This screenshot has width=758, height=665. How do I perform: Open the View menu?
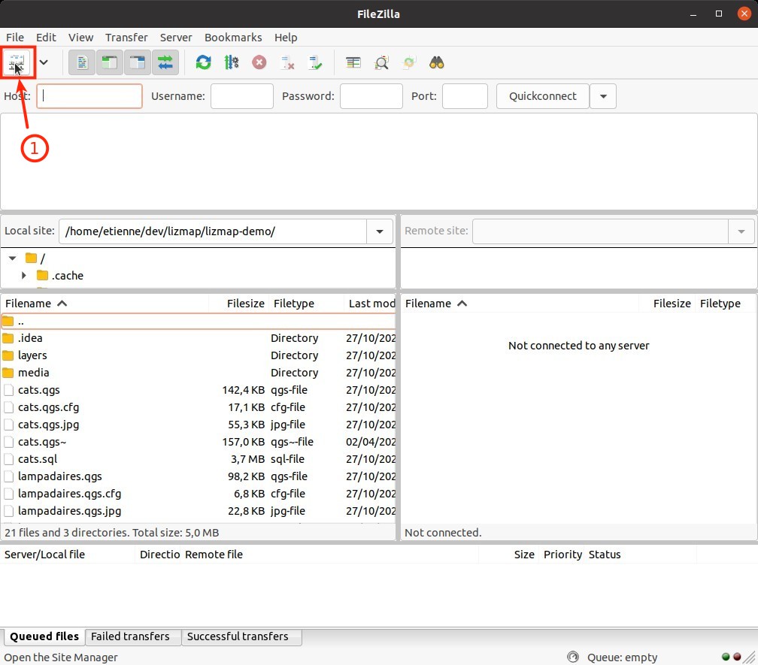pyautogui.click(x=80, y=37)
